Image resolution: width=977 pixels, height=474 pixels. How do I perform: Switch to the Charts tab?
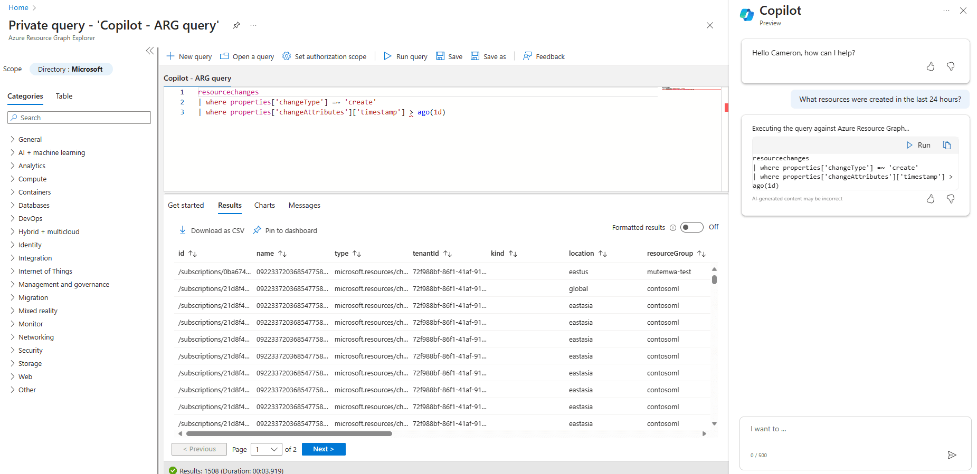tap(264, 205)
